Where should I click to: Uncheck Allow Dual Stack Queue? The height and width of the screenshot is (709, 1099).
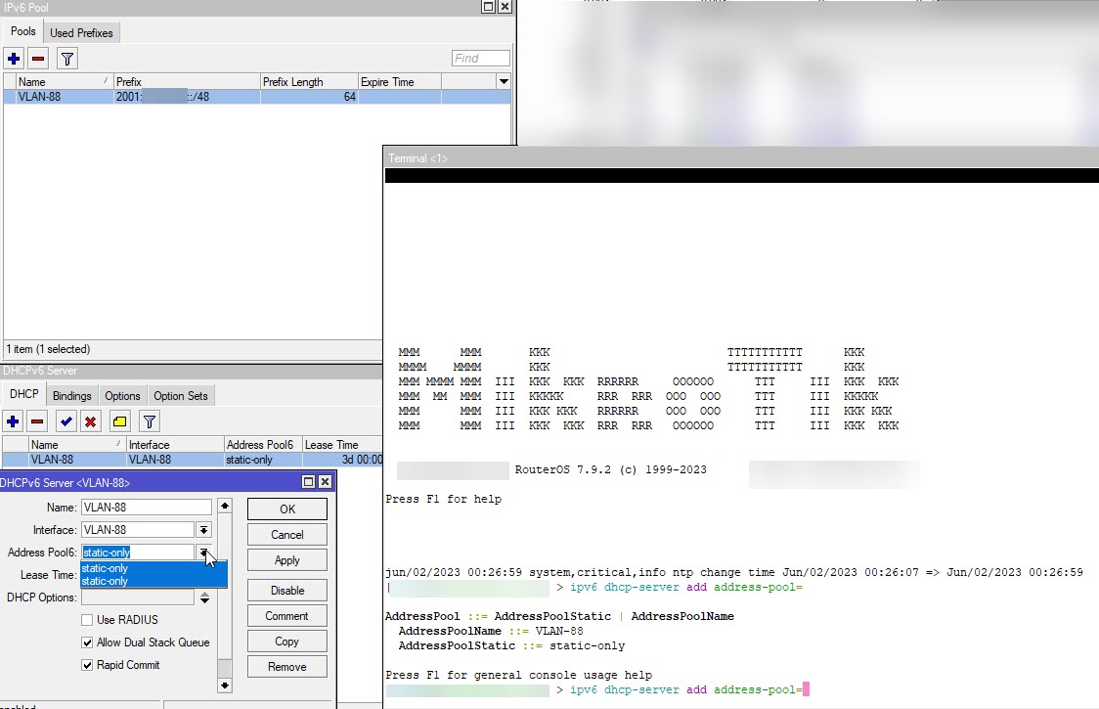coord(87,643)
